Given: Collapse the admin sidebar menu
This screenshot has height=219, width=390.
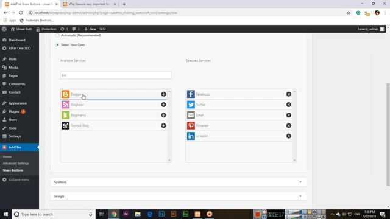Looking at the screenshot, I should [x=16, y=179].
